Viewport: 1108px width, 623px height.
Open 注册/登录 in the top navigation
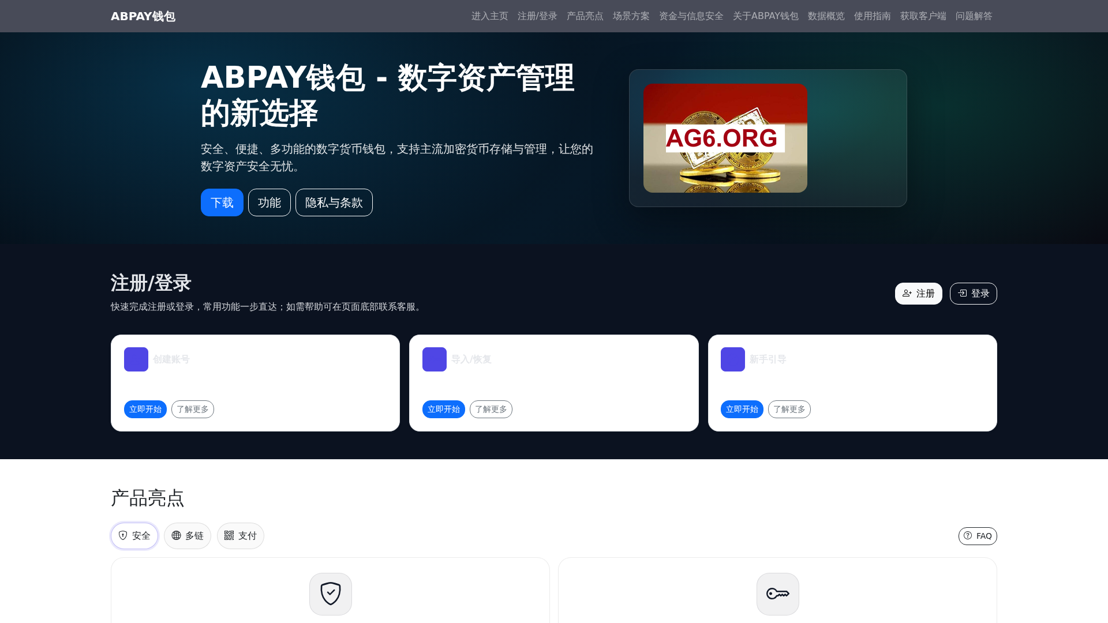click(x=537, y=16)
